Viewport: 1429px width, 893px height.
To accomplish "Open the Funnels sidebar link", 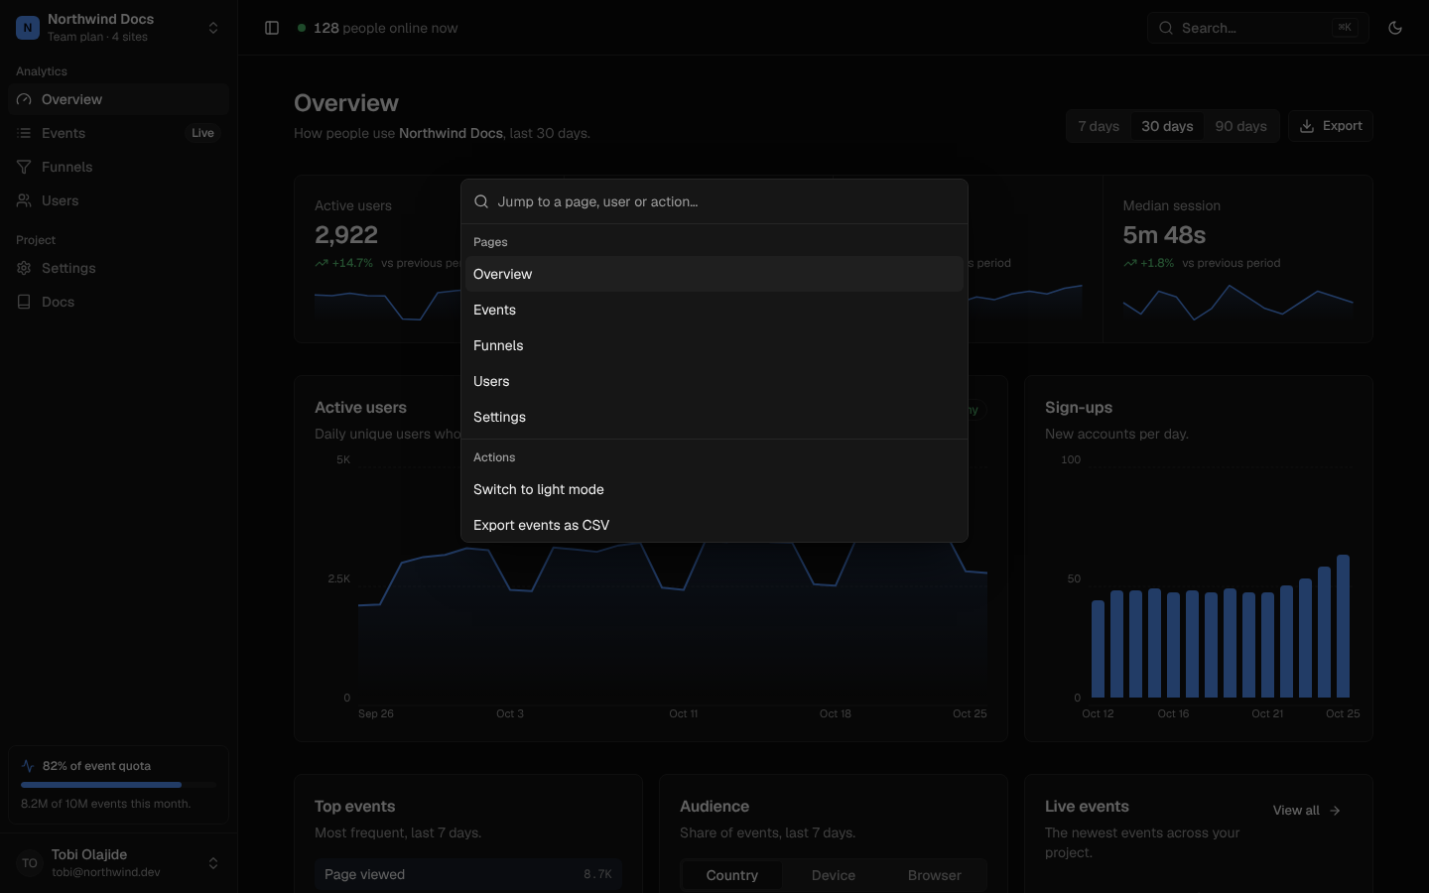I will click(x=118, y=167).
